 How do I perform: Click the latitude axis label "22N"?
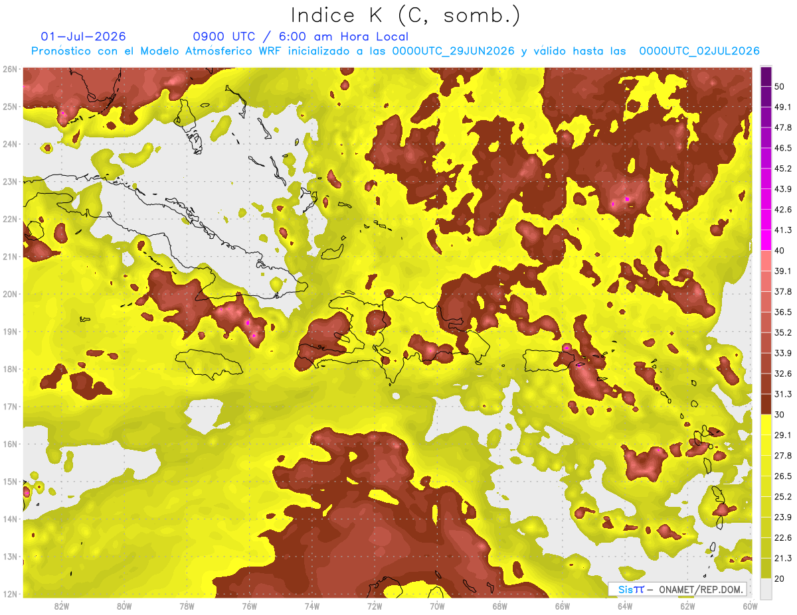(x=10, y=219)
